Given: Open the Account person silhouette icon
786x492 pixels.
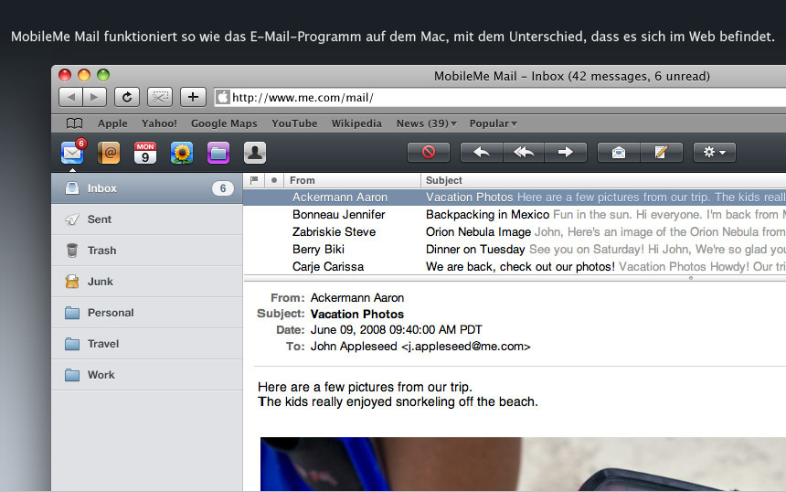Looking at the screenshot, I should coord(255,153).
